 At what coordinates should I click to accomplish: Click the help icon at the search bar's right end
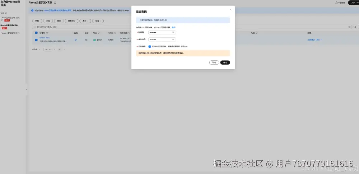click(350, 27)
